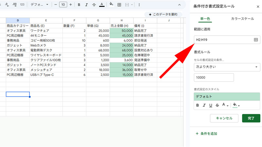Toggle bold in the formatting style panel

pyautogui.click(x=197, y=105)
